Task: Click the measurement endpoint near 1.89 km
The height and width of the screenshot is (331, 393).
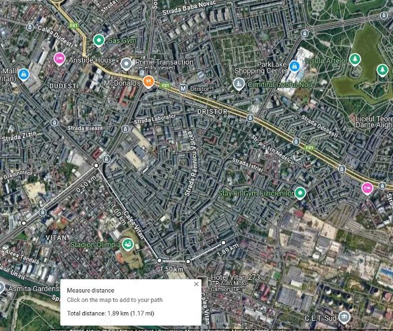Action: (223, 242)
